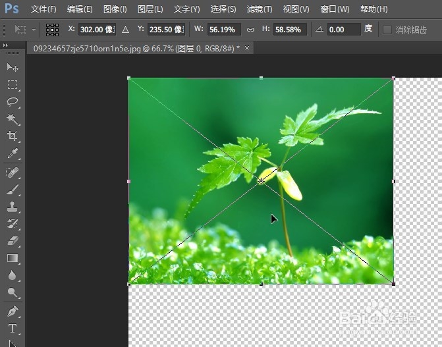
Task: Select the History Brush tool
Action: tap(12, 224)
